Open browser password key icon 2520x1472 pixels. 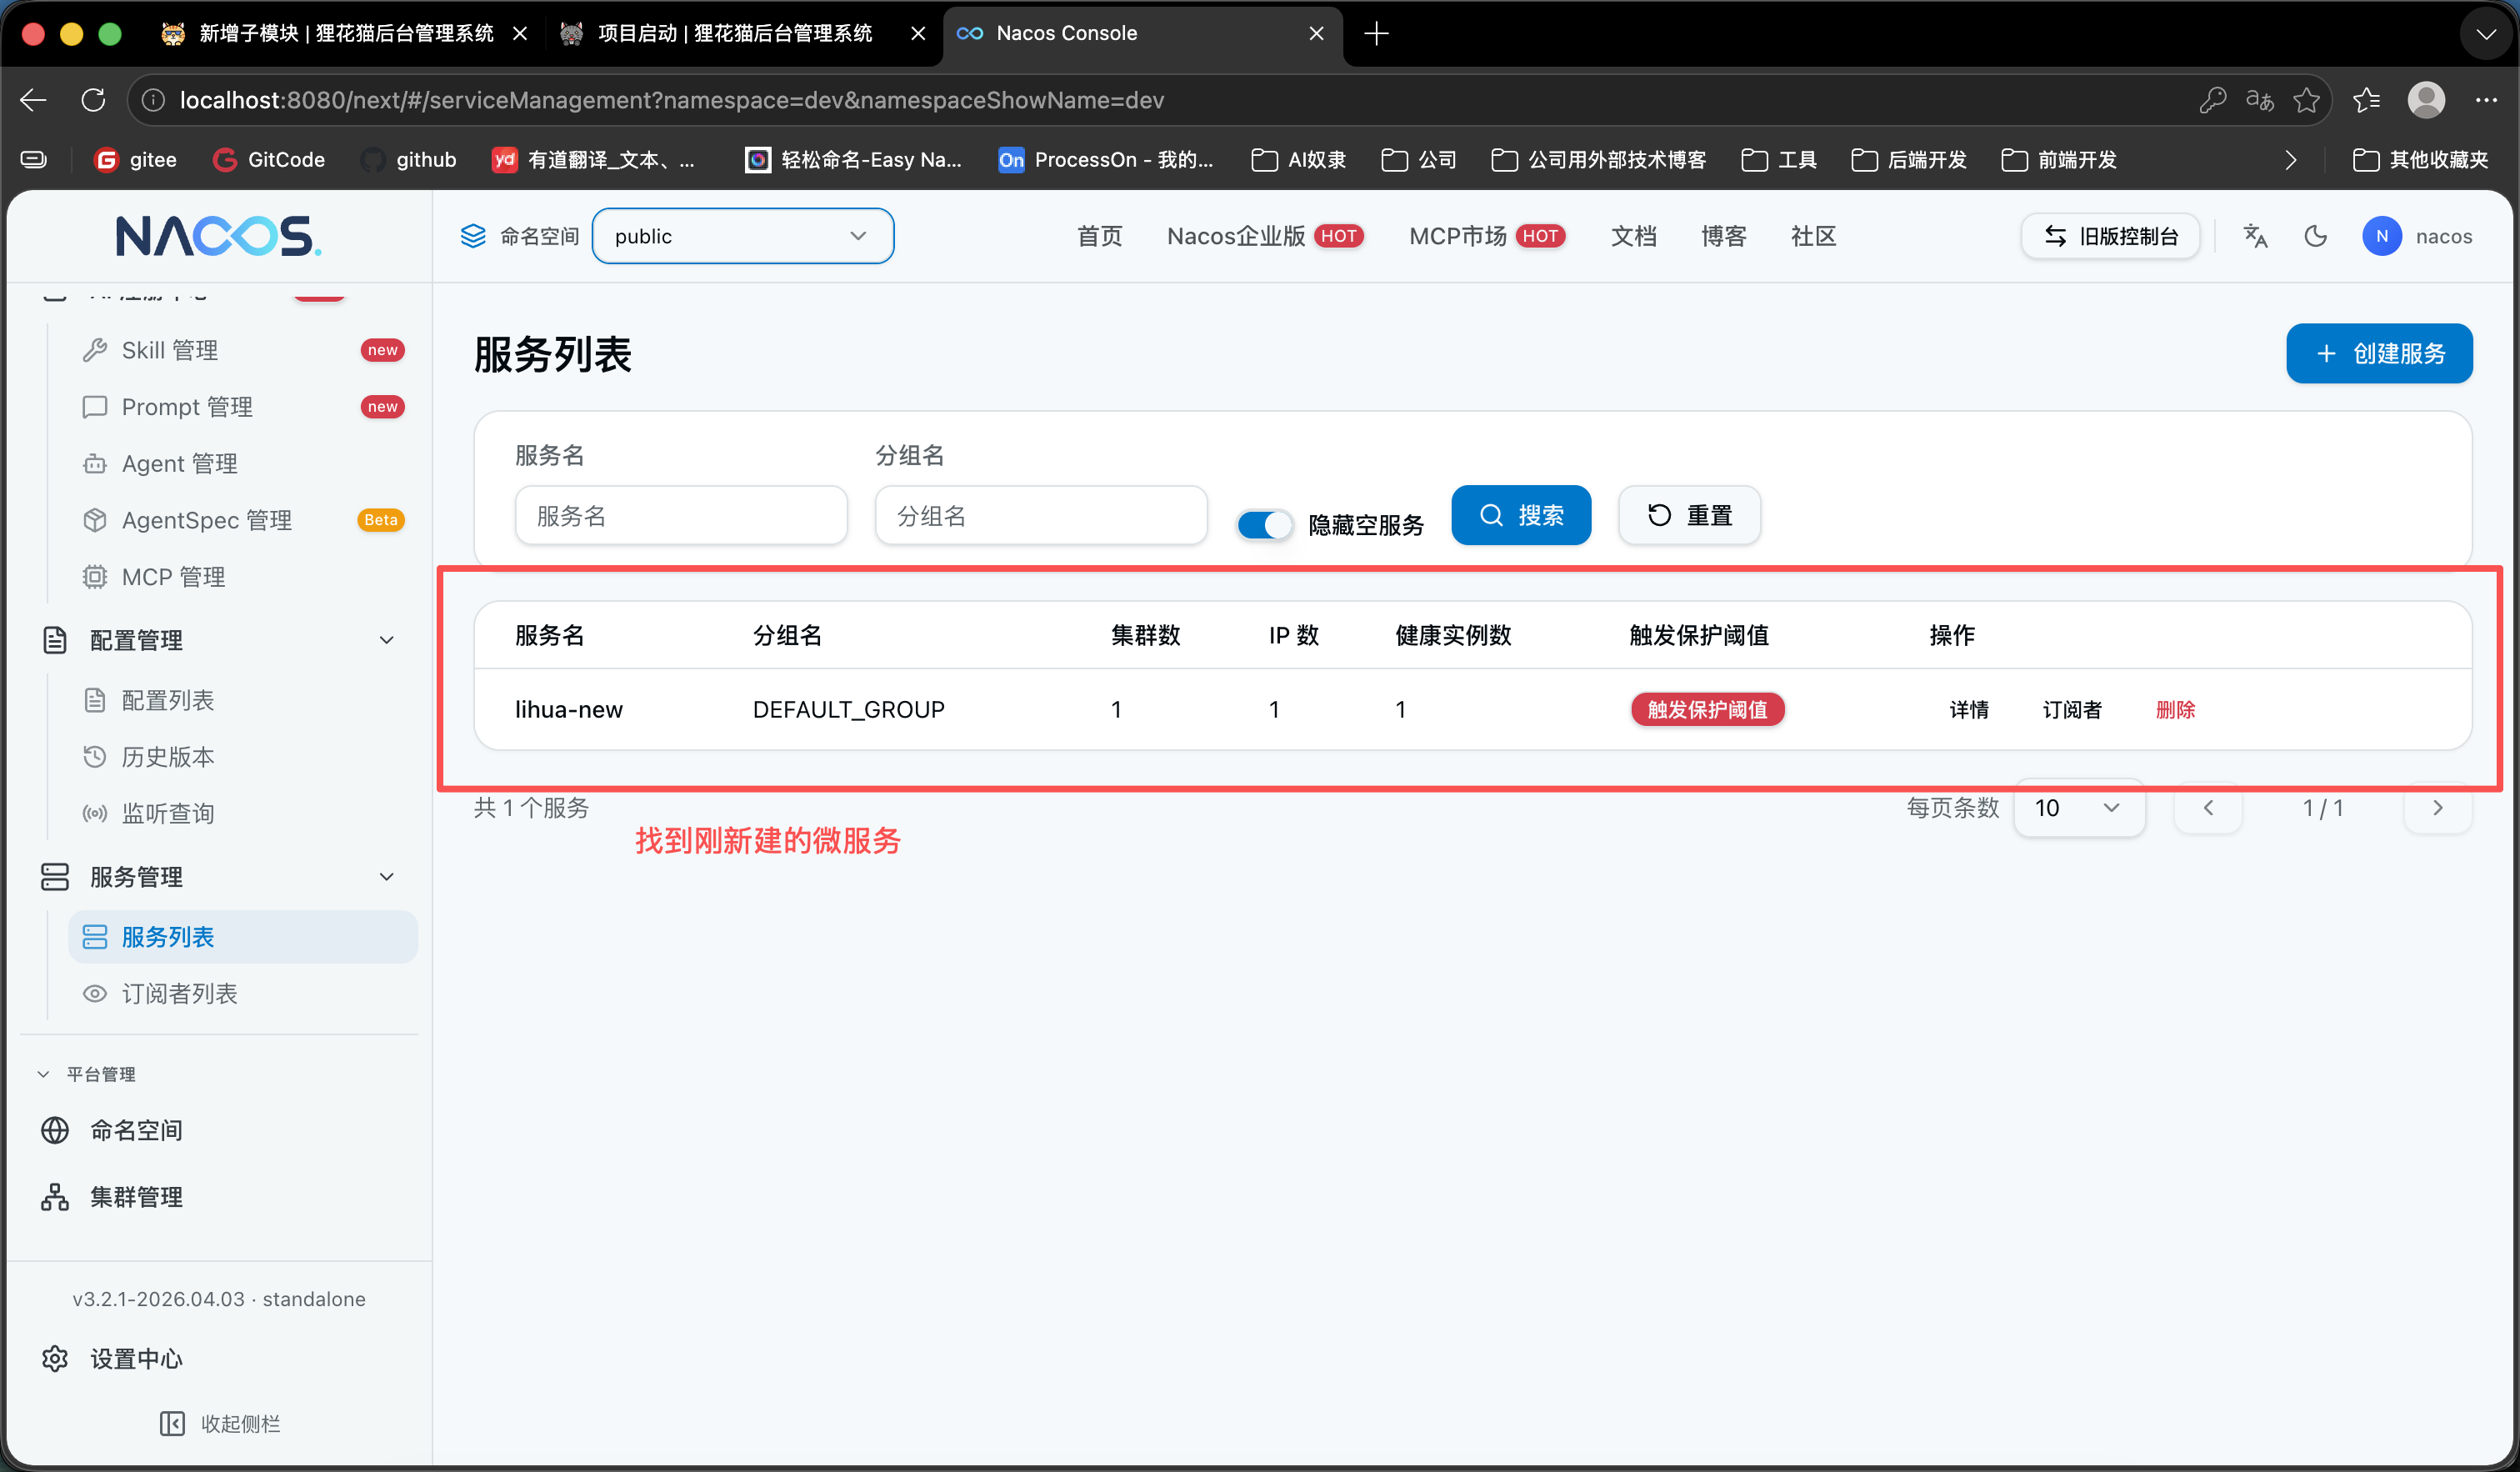point(2212,100)
